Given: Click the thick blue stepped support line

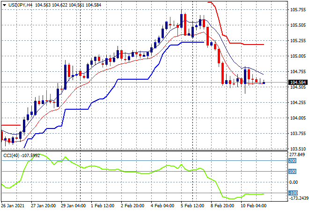Looking at the screenshot, I should tap(134, 79).
